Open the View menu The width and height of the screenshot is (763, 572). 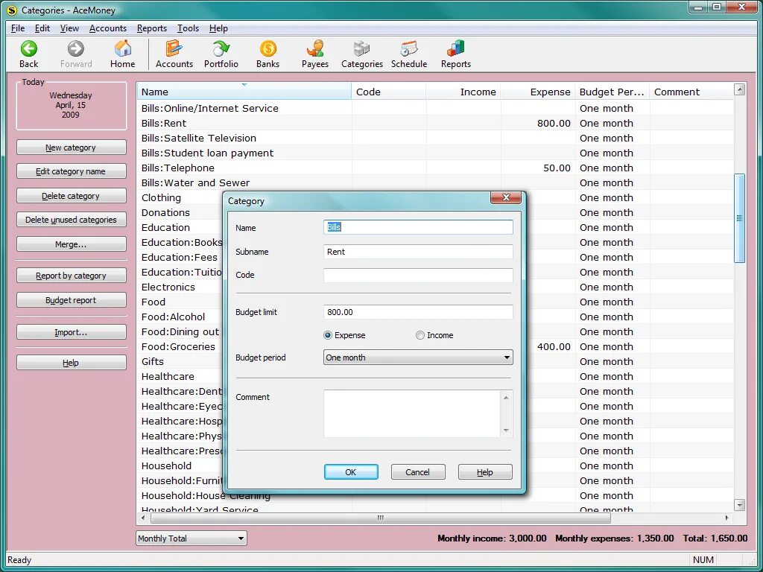tap(69, 28)
